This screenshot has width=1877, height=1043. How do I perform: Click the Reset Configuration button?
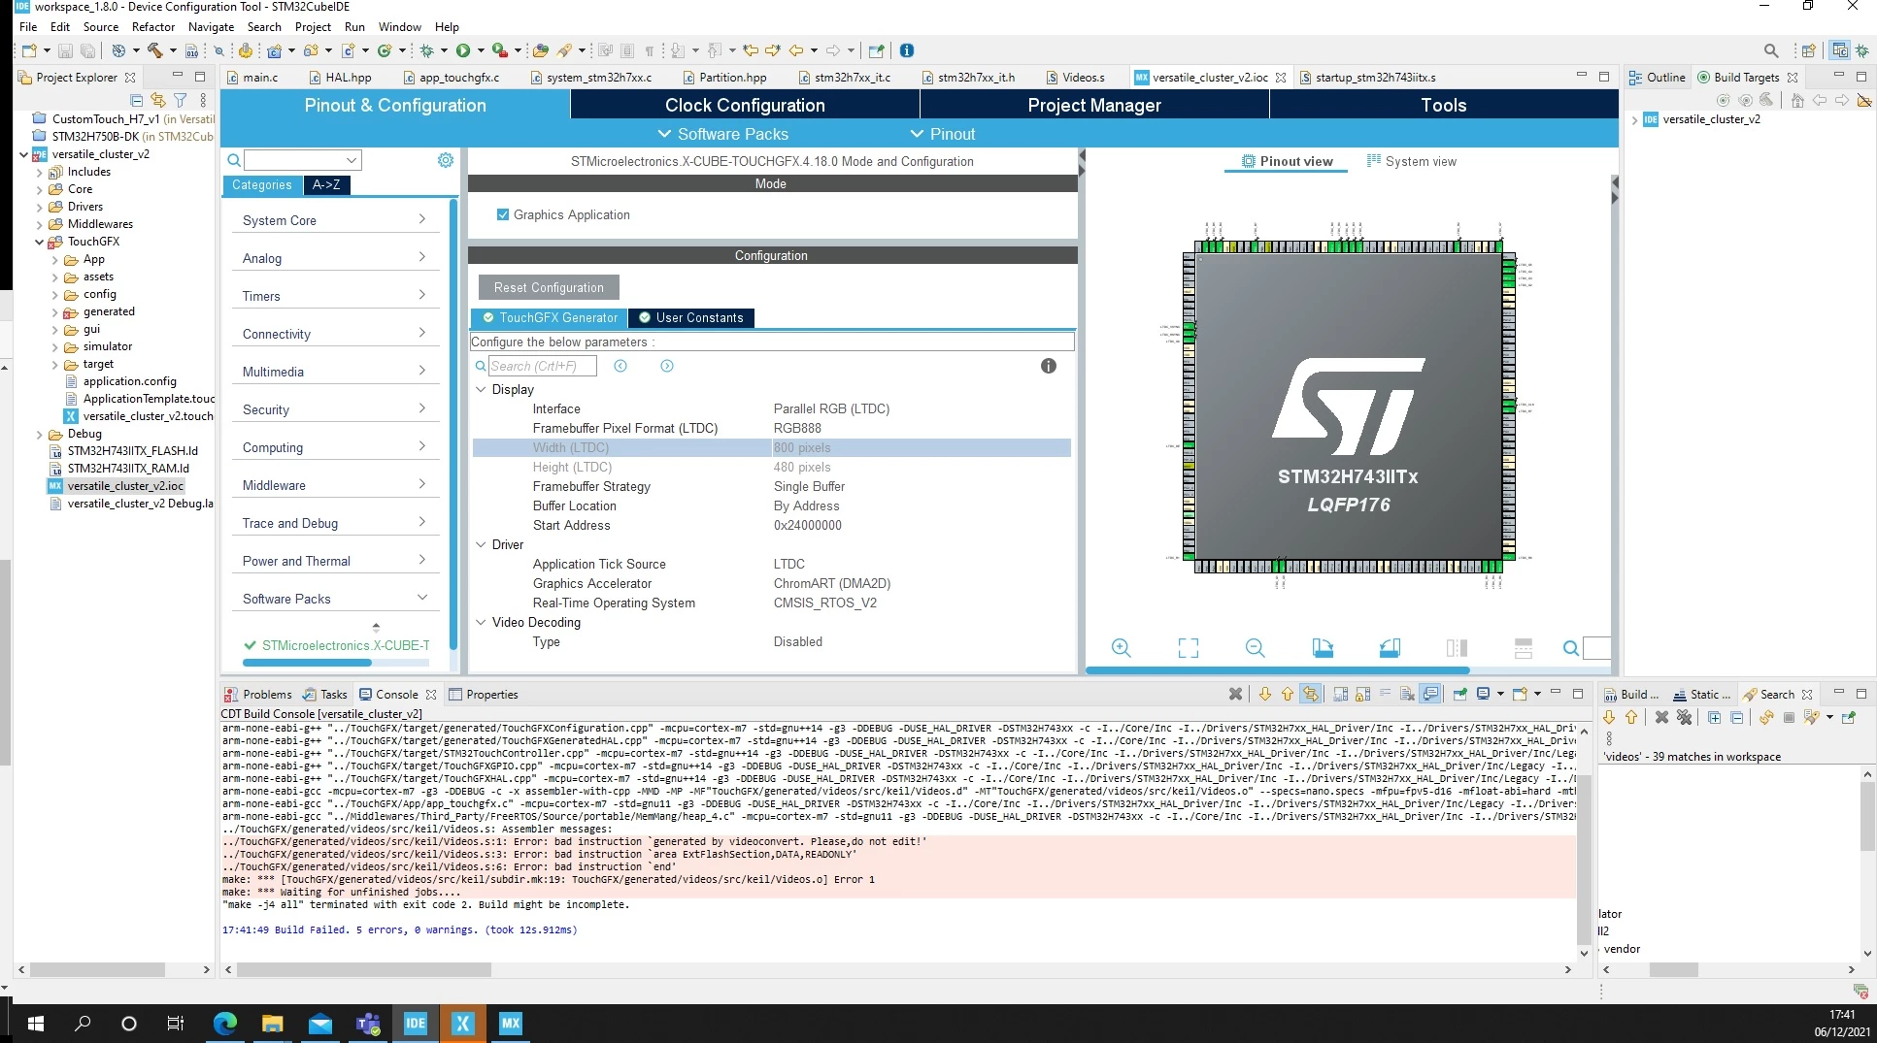coord(549,287)
